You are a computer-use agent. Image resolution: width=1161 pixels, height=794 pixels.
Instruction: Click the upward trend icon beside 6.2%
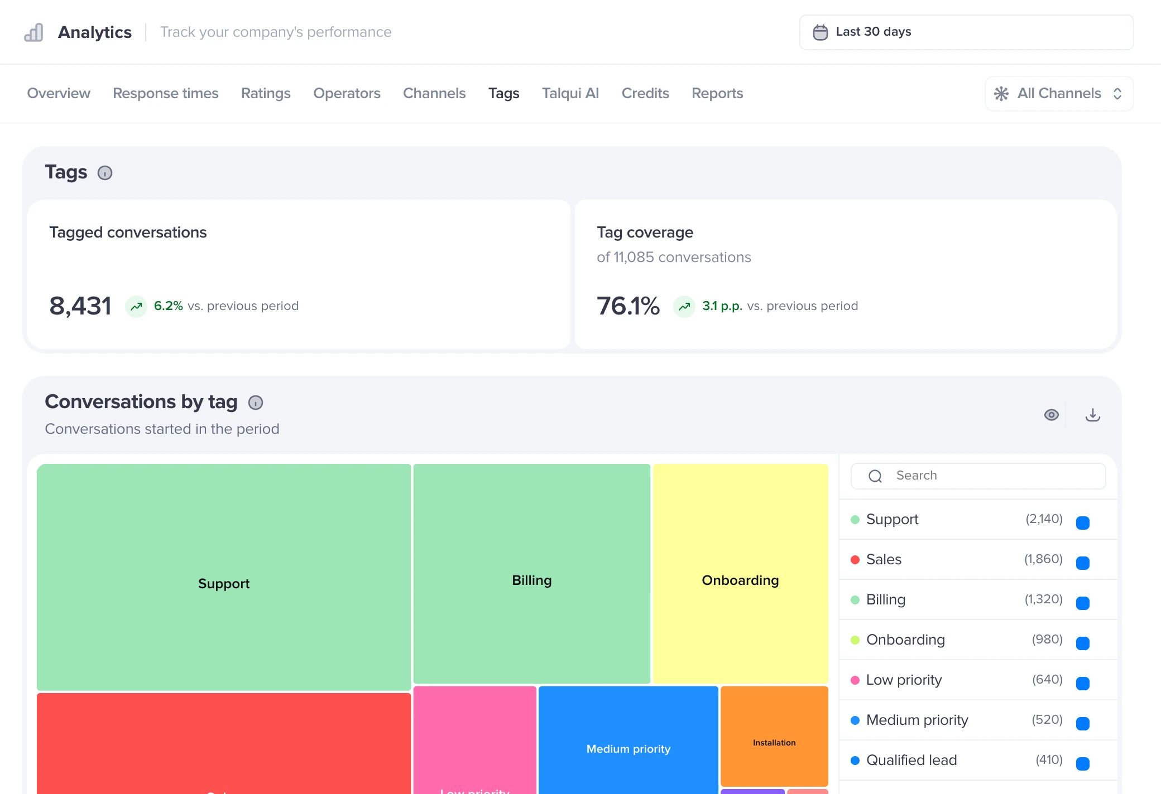point(136,306)
